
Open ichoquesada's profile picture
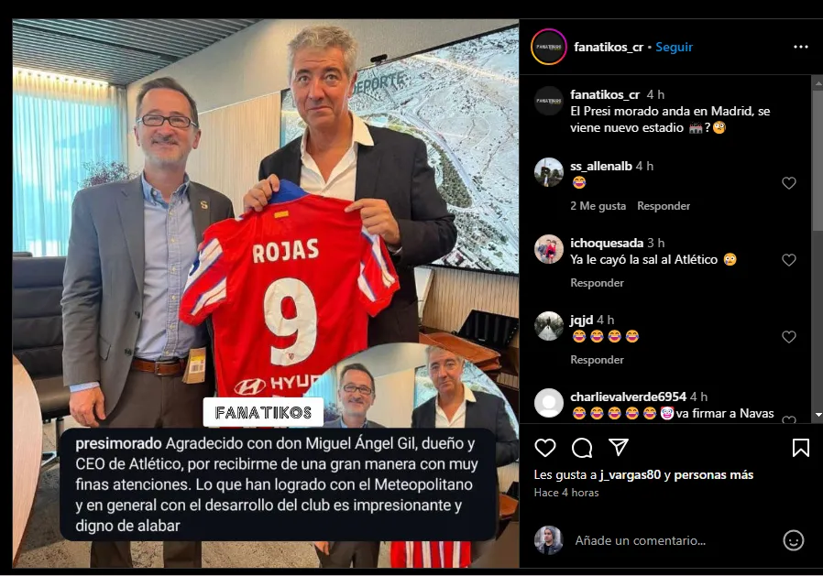tap(549, 249)
